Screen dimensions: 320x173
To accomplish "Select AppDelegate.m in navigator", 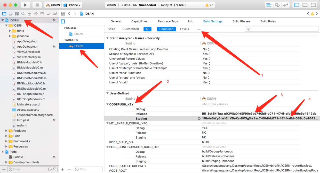I will click(x=28, y=47).
